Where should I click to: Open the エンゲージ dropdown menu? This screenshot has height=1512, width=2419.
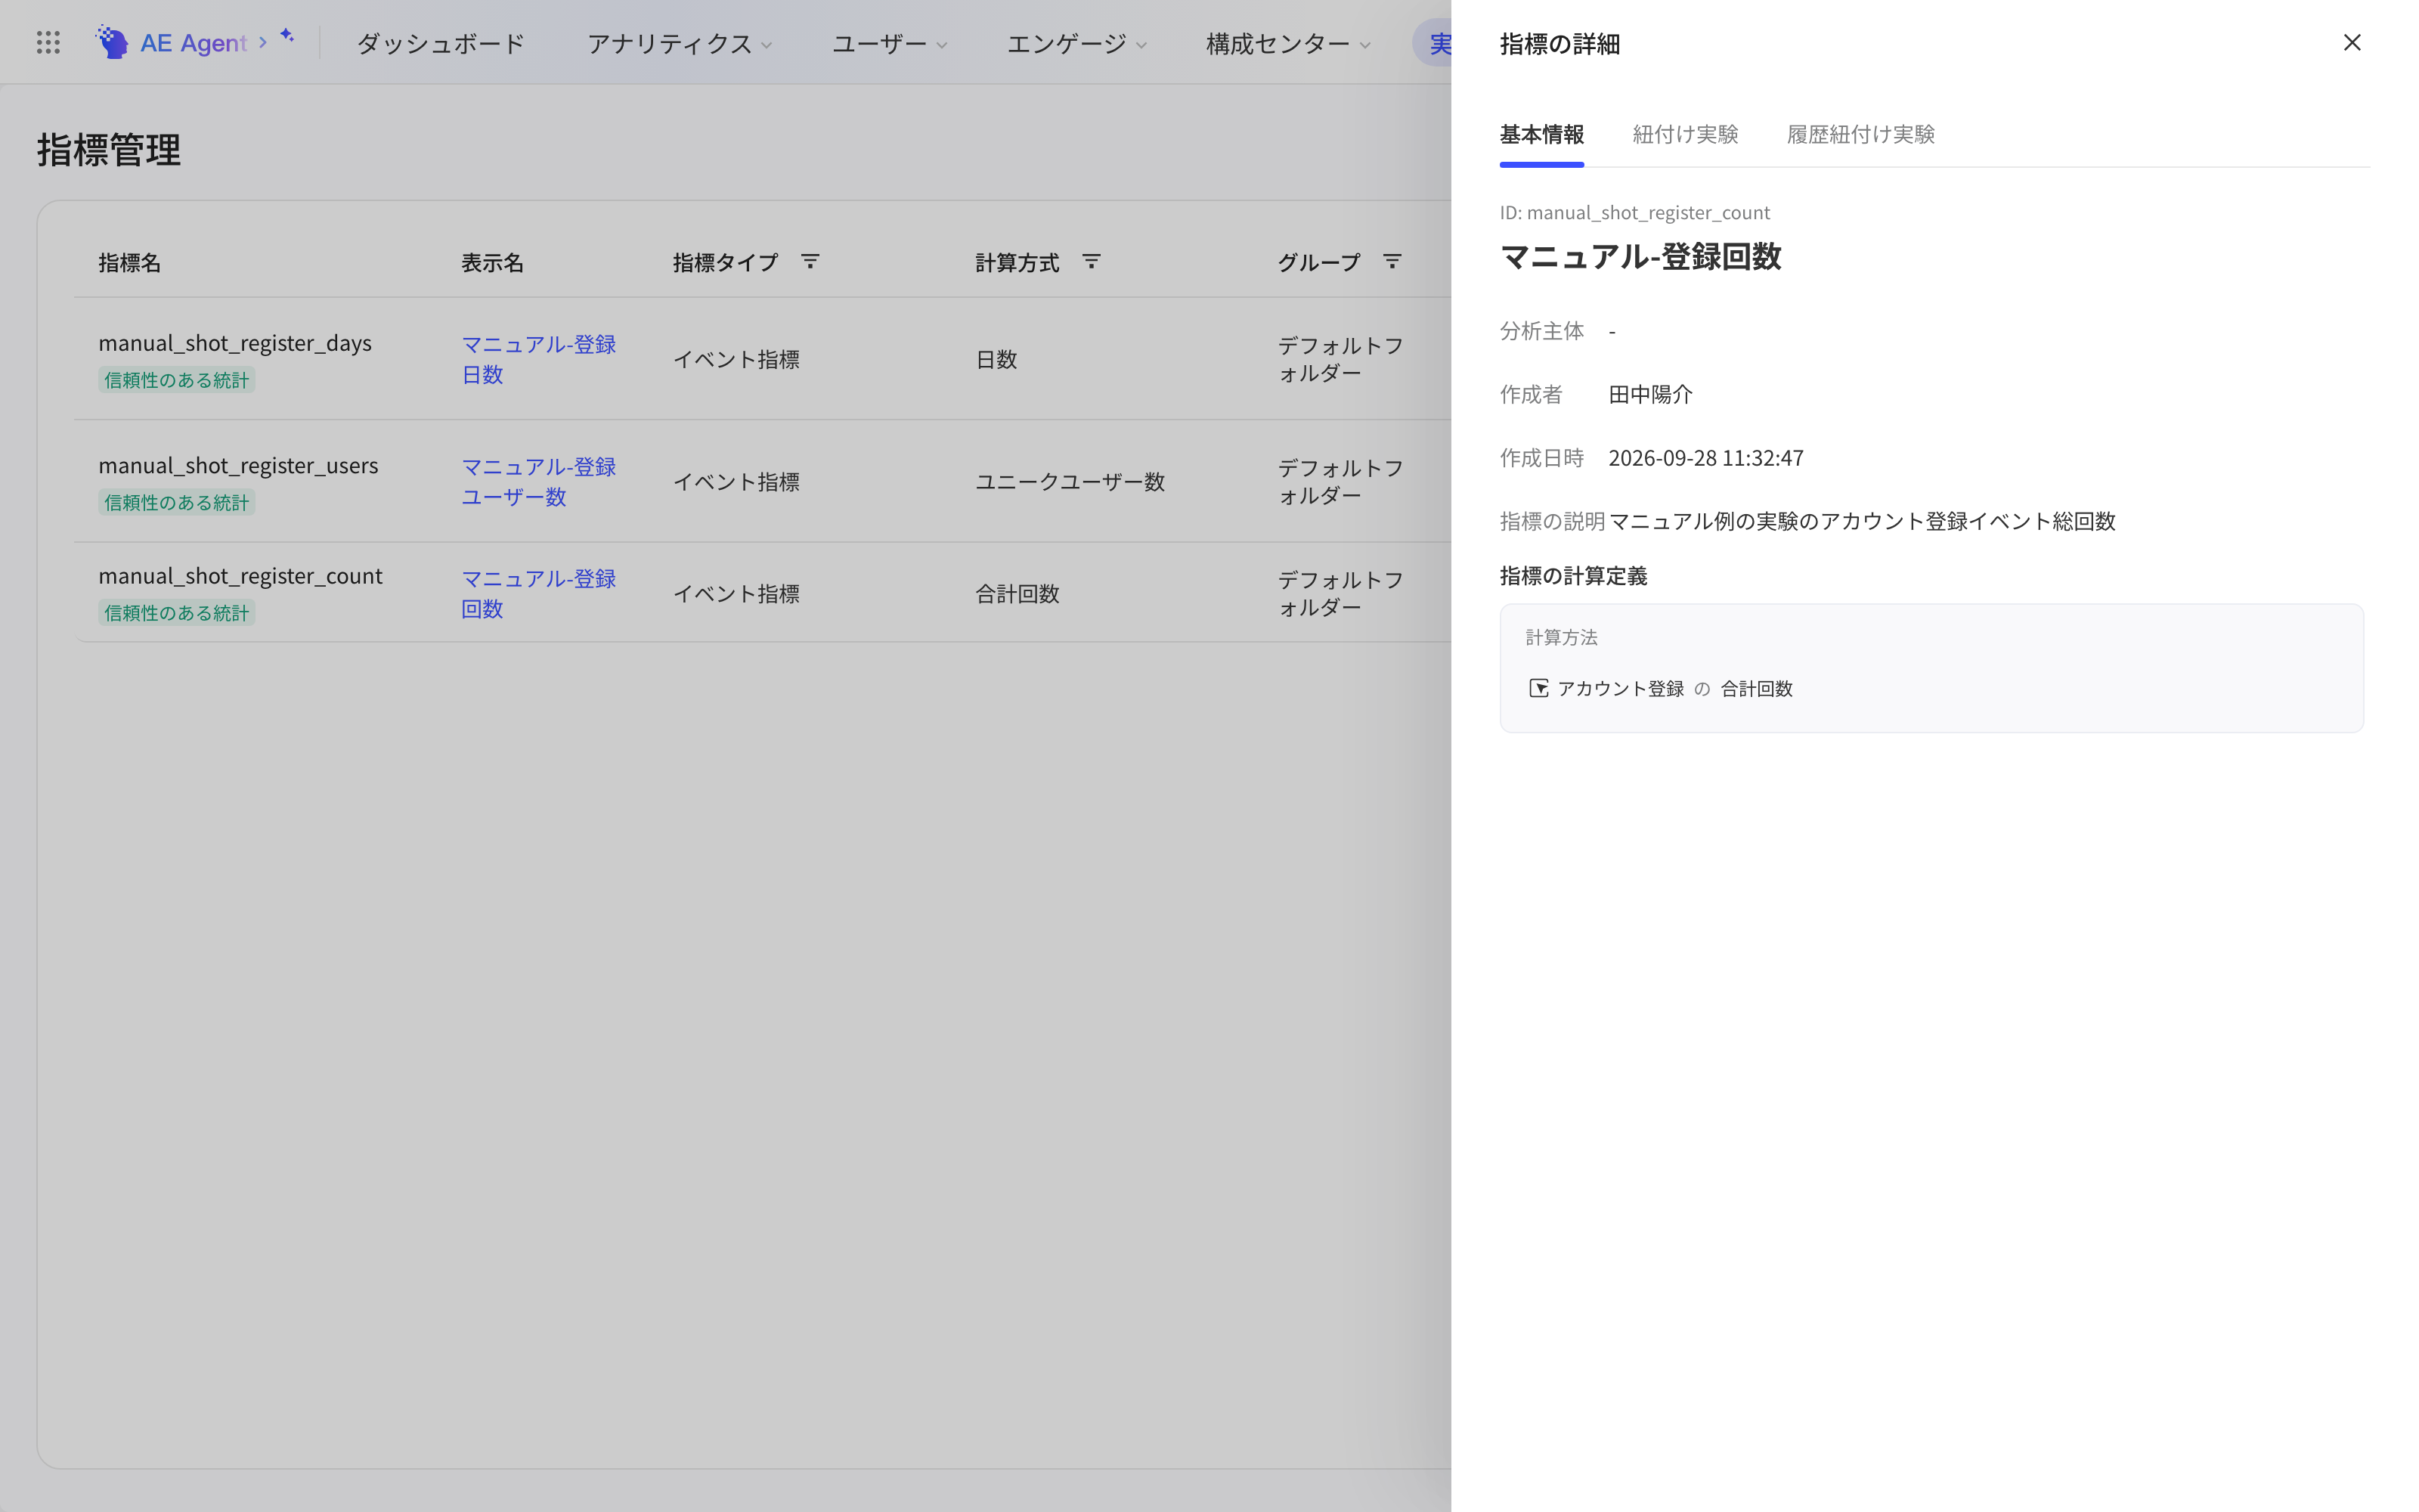[x=1076, y=44]
